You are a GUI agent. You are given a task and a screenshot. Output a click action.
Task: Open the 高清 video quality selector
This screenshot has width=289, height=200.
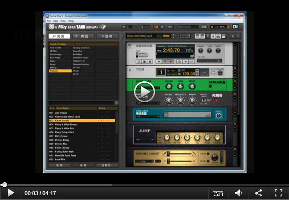click(x=218, y=193)
